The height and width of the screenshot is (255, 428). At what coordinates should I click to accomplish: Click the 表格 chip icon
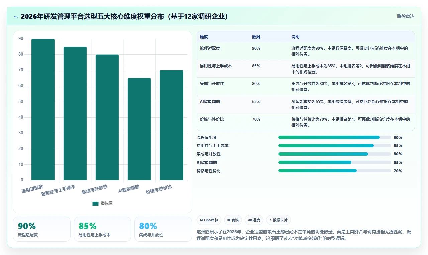pos(229,220)
